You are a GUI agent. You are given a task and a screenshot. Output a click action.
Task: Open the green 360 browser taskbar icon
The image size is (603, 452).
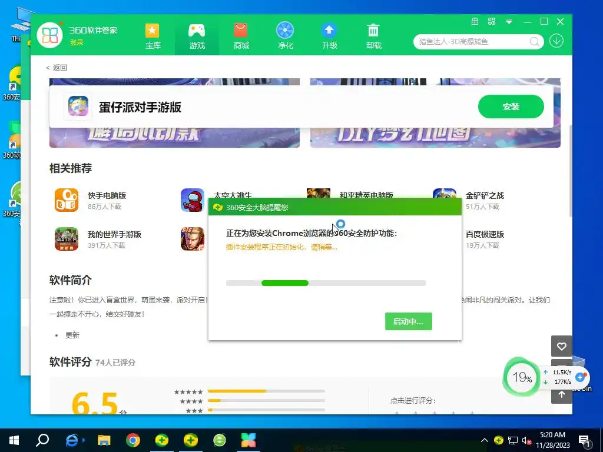point(220,440)
